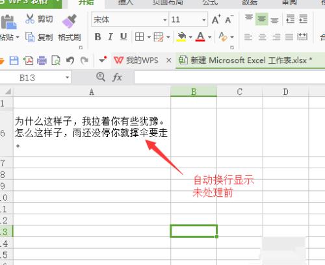
Task: Click the Save floppy disk icon
Action: [14, 60]
